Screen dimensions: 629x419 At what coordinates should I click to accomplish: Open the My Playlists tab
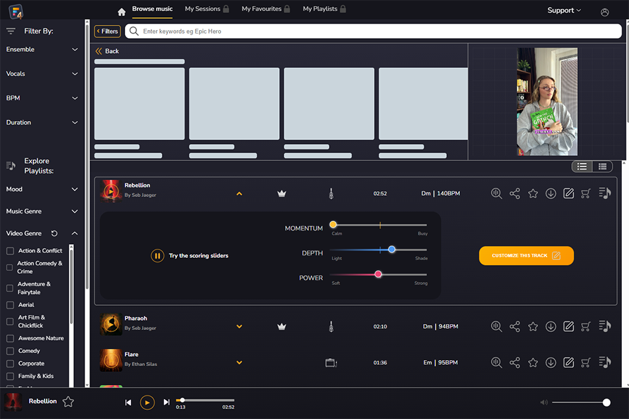coord(324,9)
